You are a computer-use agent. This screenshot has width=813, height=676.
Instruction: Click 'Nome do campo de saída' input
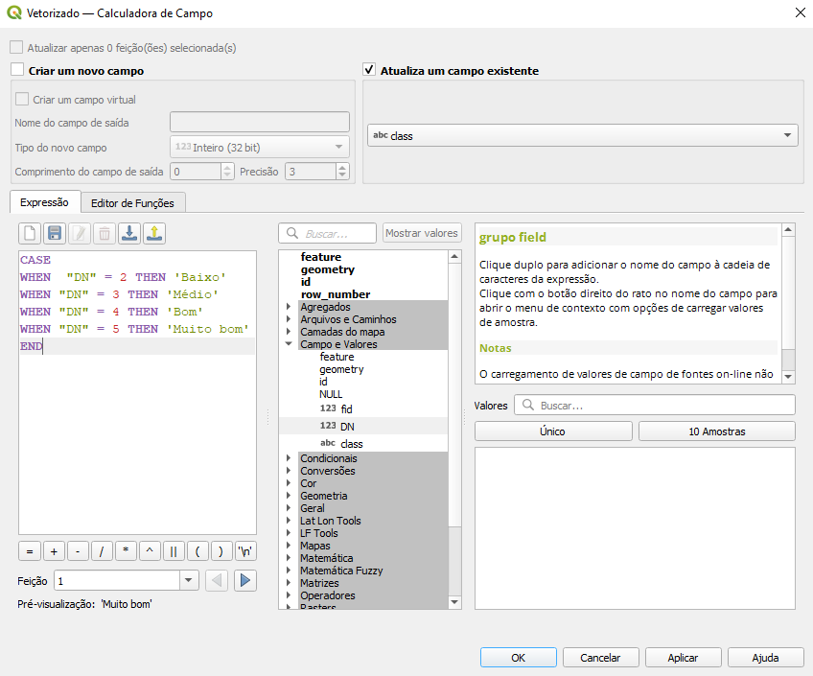(x=260, y=122)
